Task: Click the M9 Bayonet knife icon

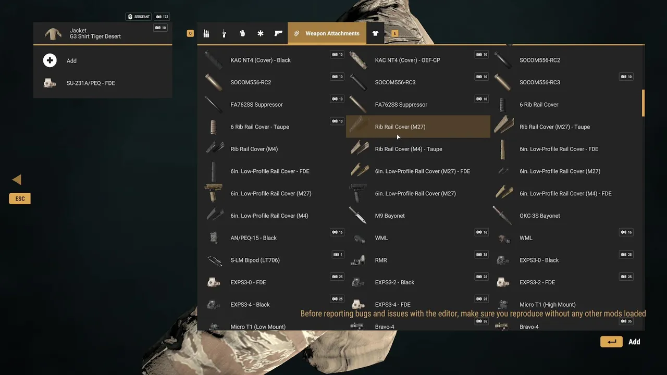Action: coord(359,216)
